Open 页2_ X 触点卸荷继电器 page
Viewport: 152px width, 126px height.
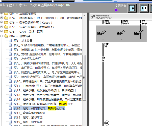pos(47,45)
